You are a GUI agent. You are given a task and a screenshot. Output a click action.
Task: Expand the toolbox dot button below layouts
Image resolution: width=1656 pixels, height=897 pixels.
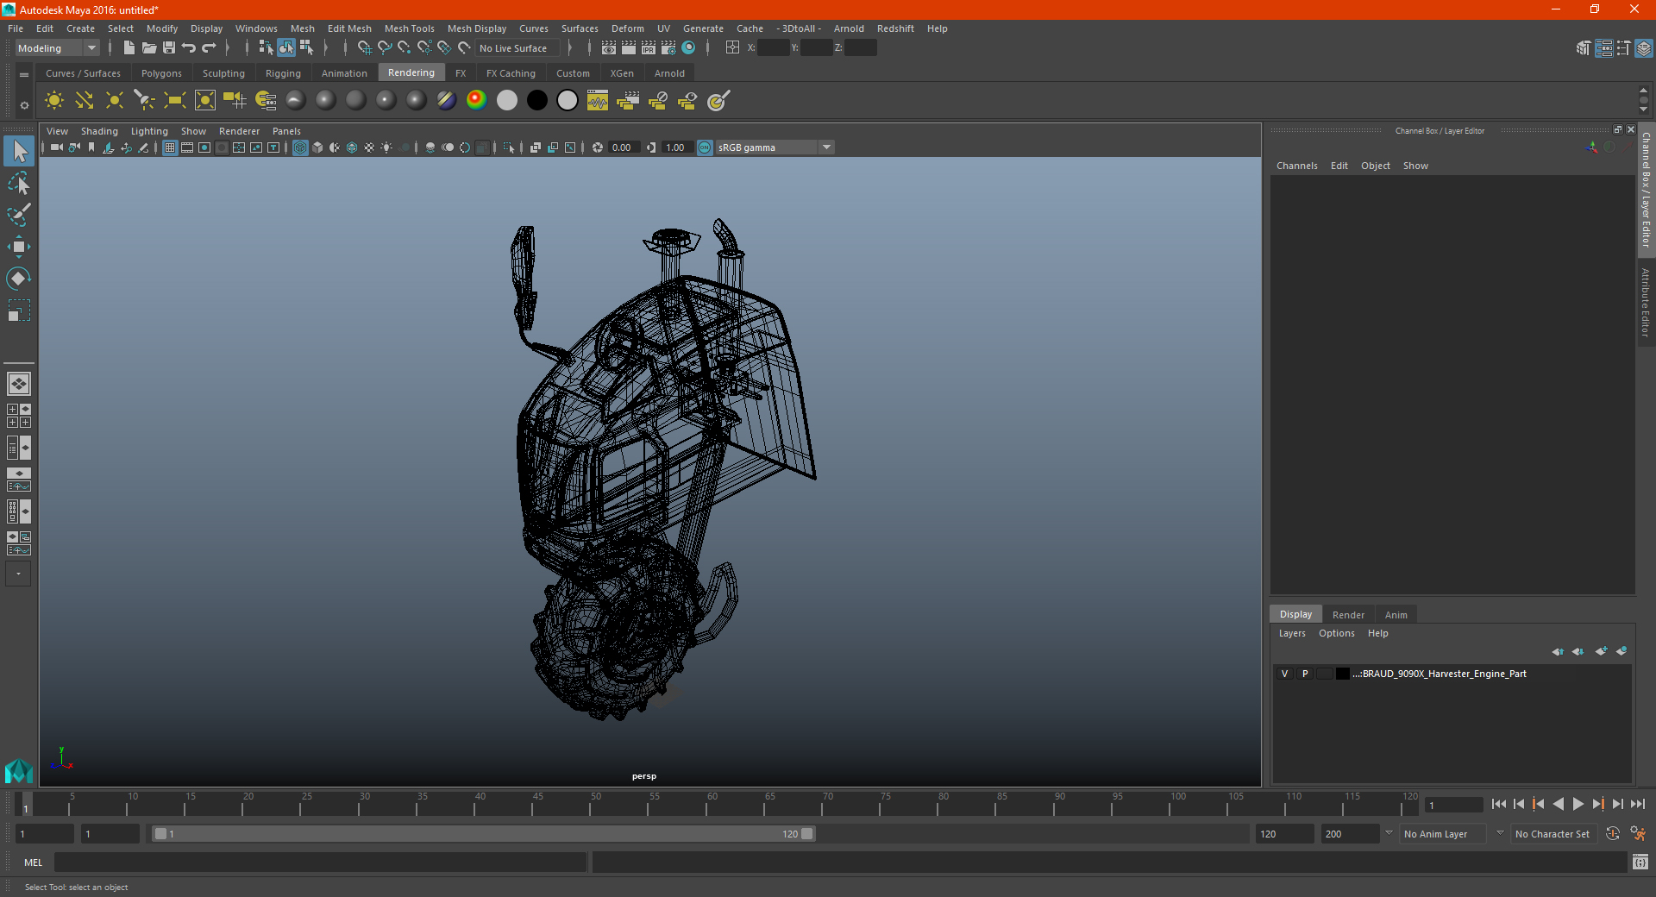(x=19, y=574)
